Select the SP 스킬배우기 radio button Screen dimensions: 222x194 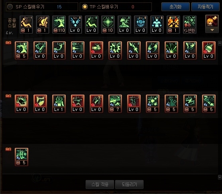(10, 7)
